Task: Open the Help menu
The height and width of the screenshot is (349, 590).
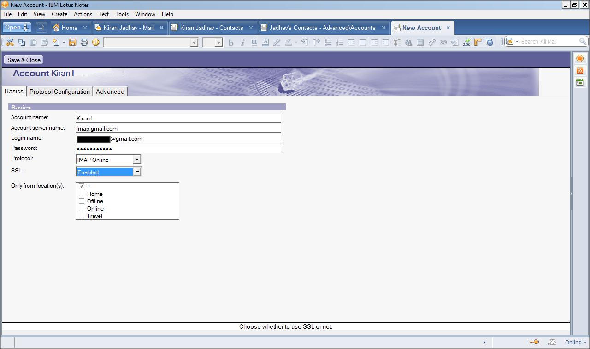Action: click(x=167, y=14)
